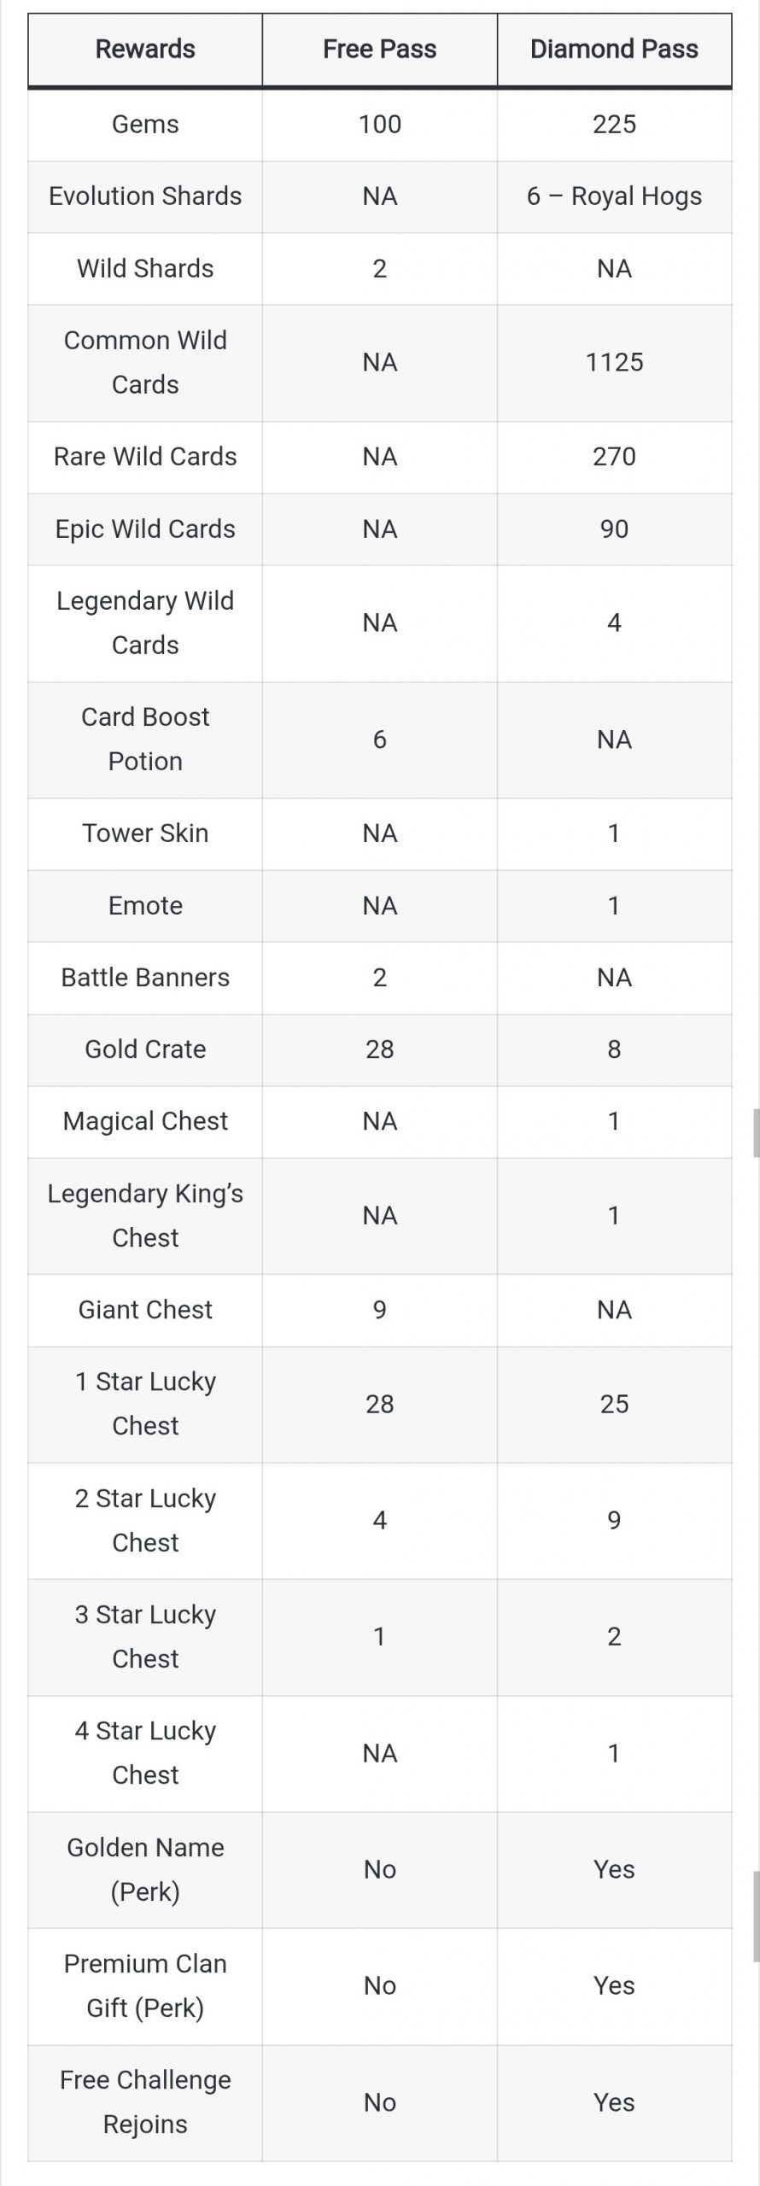Click the Free Challenge Rejoins label

pyautogui.click(x=145, y=2101)
